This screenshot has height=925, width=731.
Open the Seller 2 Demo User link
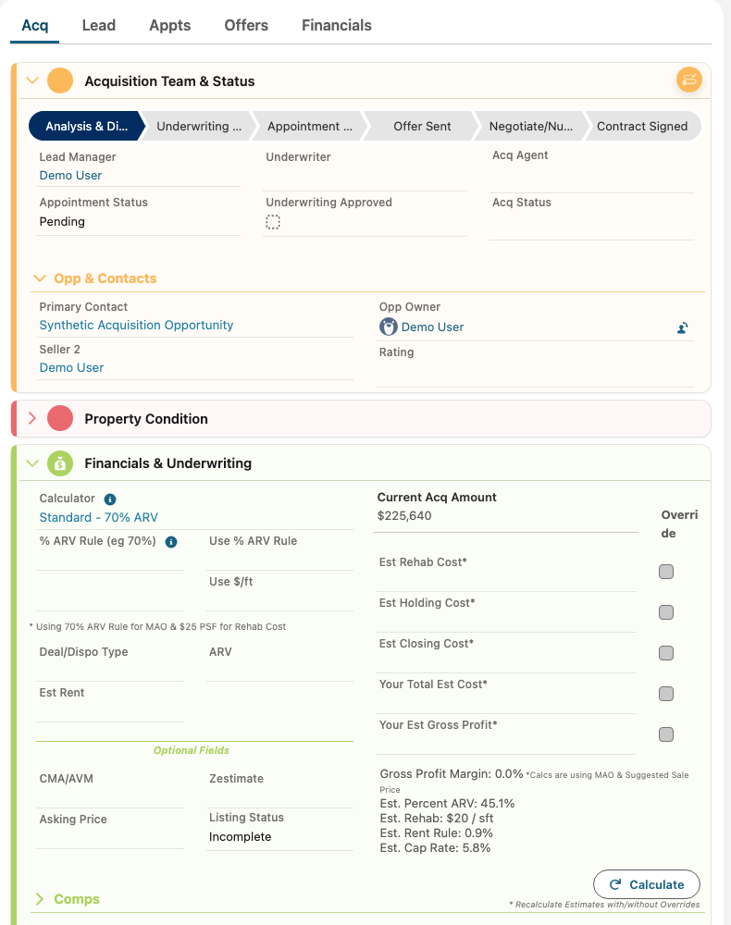click(x=71, y=367)
